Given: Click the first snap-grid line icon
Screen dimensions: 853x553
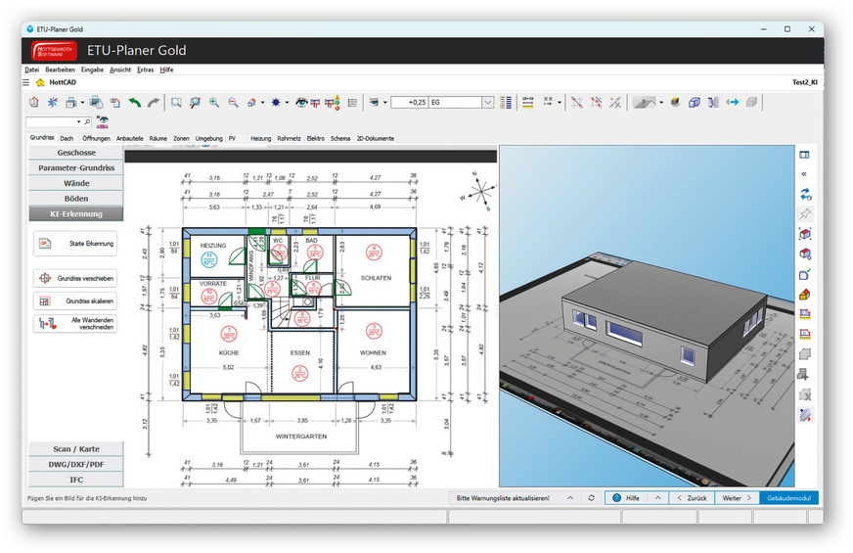Looking at the screenshot, I should pyautogui.click(x=576, y=103).
